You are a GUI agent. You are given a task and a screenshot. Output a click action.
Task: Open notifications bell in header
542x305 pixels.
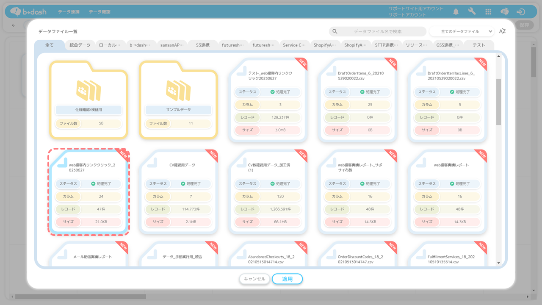pos(456,12)
